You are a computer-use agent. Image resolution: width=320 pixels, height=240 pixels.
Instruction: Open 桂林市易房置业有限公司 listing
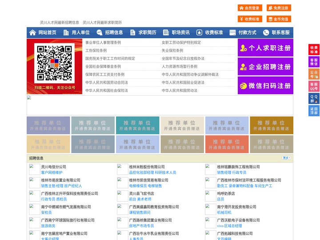(x=60, y=180)
